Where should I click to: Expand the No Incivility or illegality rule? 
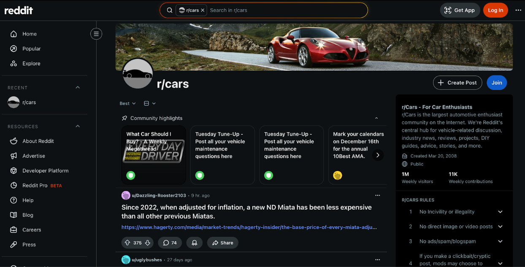coord(500,212)
